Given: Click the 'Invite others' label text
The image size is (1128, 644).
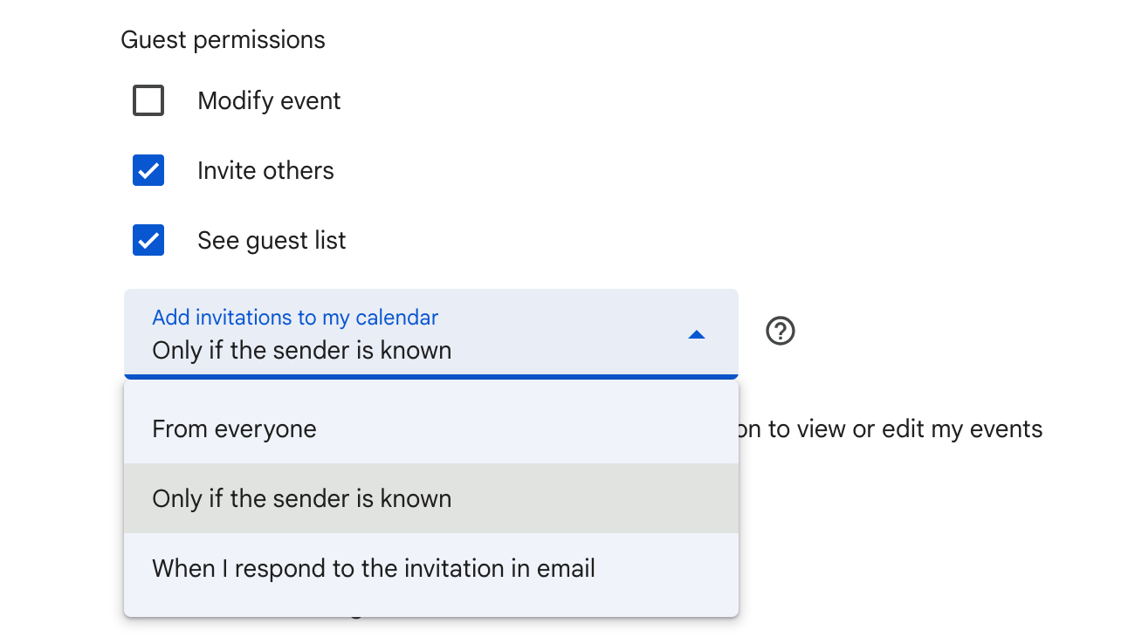Looking at the screenshot, I should point(265,170).
